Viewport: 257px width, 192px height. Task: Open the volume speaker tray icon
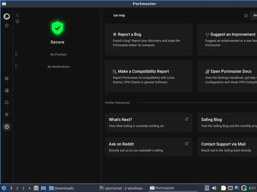click(214, 188)
